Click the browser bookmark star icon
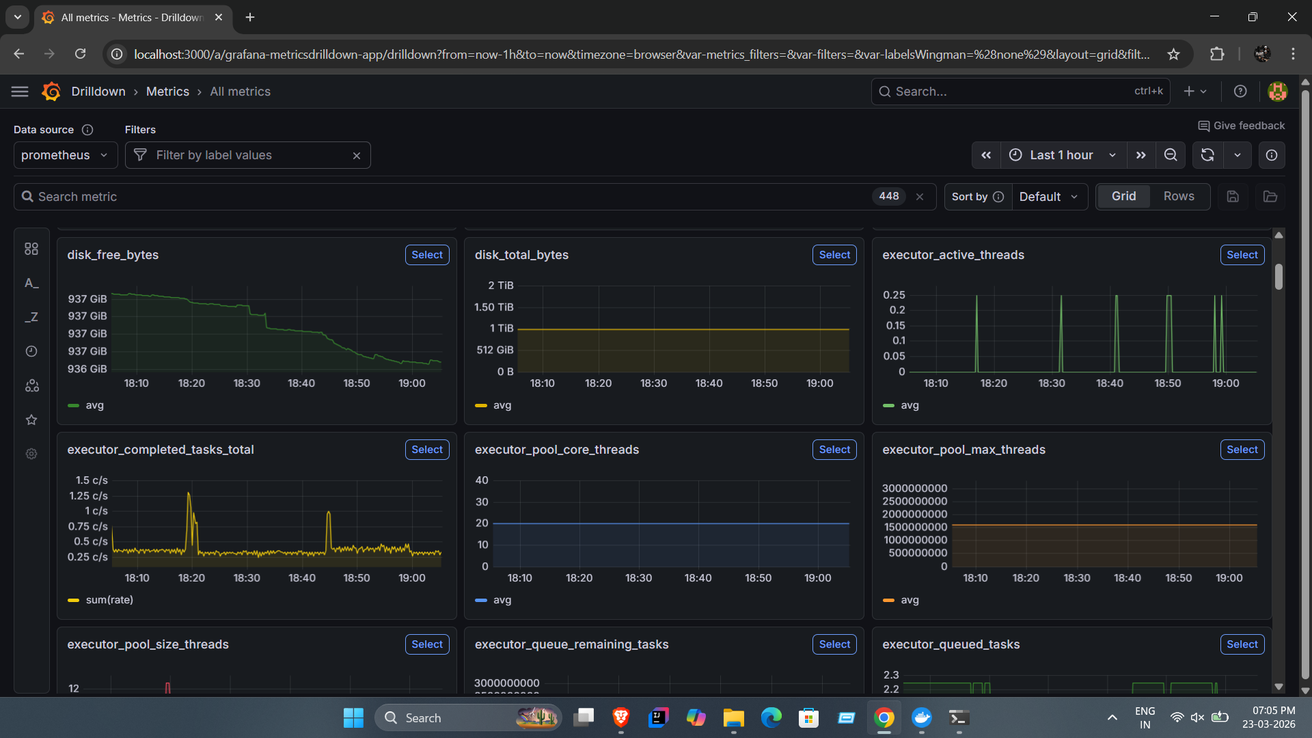The image size is (1312, 738). pyautogui.click(x=1173, y=54)
